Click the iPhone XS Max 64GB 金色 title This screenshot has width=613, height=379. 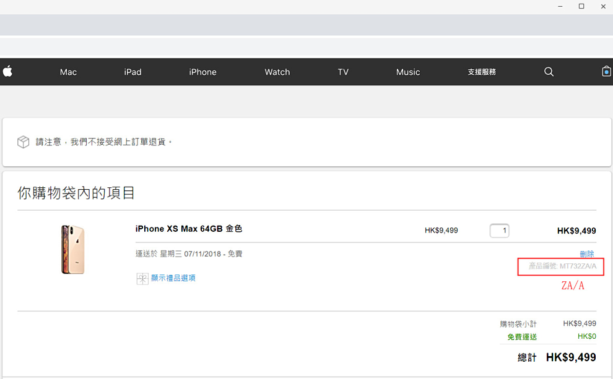pyautogui.click(x=189, y=229)
